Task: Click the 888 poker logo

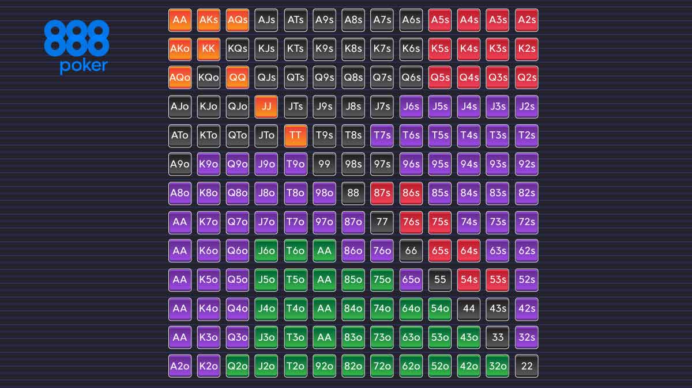Action: (x=76, y=46)
